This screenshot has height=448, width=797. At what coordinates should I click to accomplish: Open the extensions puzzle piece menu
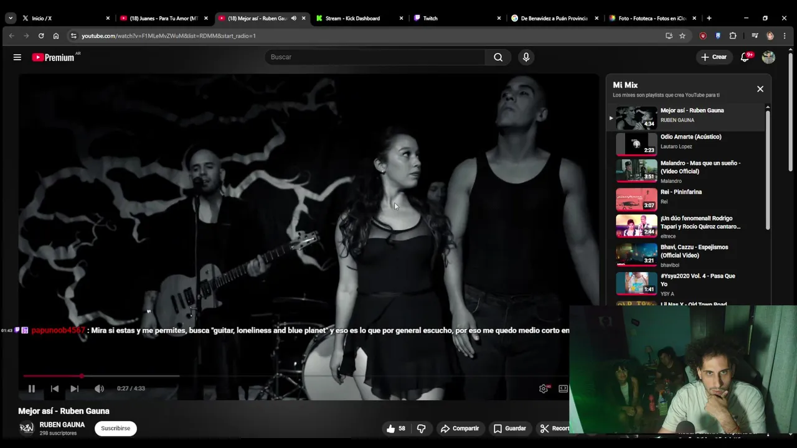point(733,36)
